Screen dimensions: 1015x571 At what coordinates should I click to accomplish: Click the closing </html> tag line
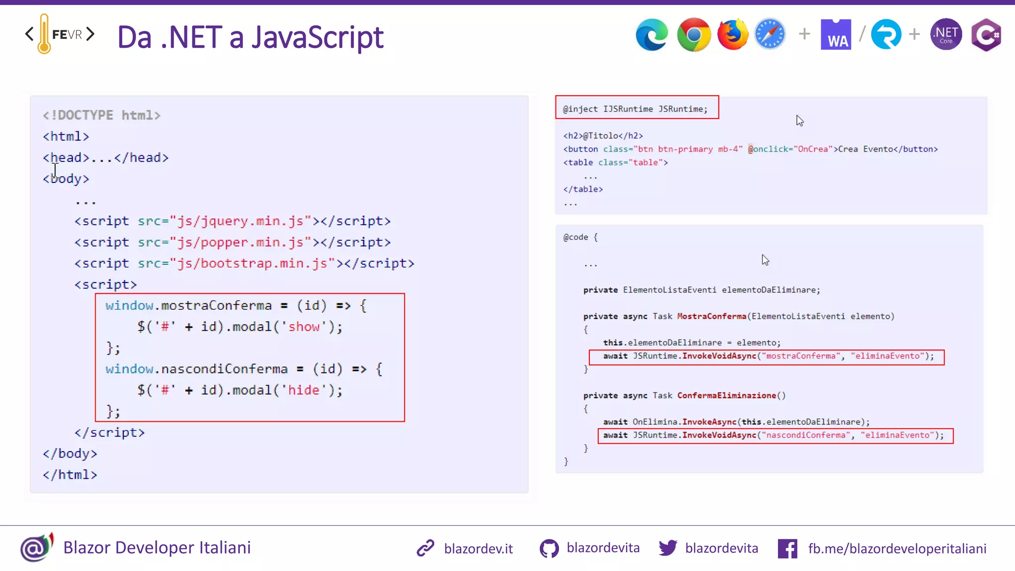(x=70, y=475)
